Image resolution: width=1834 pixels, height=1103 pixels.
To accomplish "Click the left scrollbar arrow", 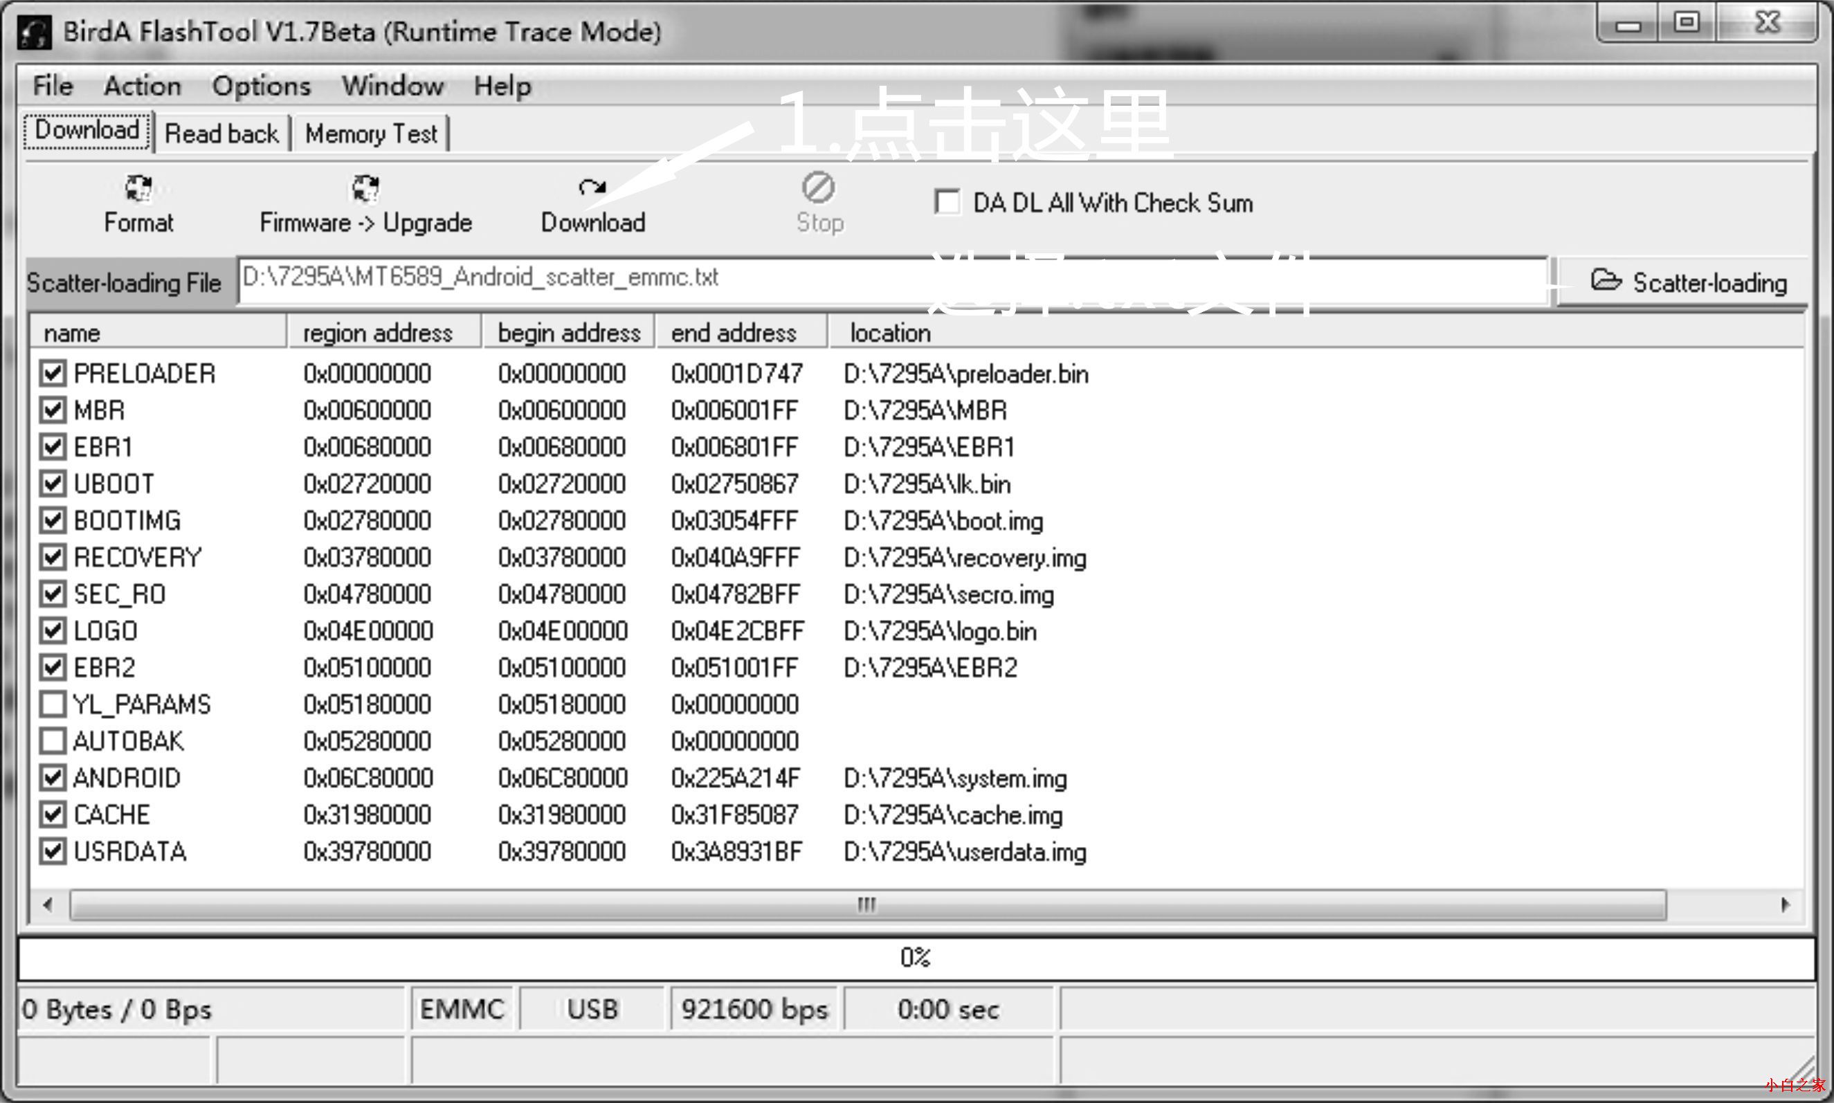I will (x=48, y=905).
